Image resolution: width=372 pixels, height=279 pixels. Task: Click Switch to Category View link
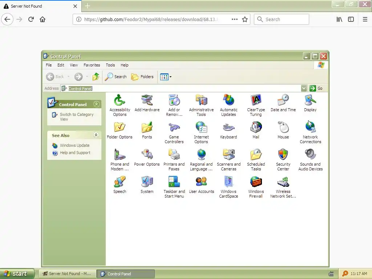click(x=77, y=117)
